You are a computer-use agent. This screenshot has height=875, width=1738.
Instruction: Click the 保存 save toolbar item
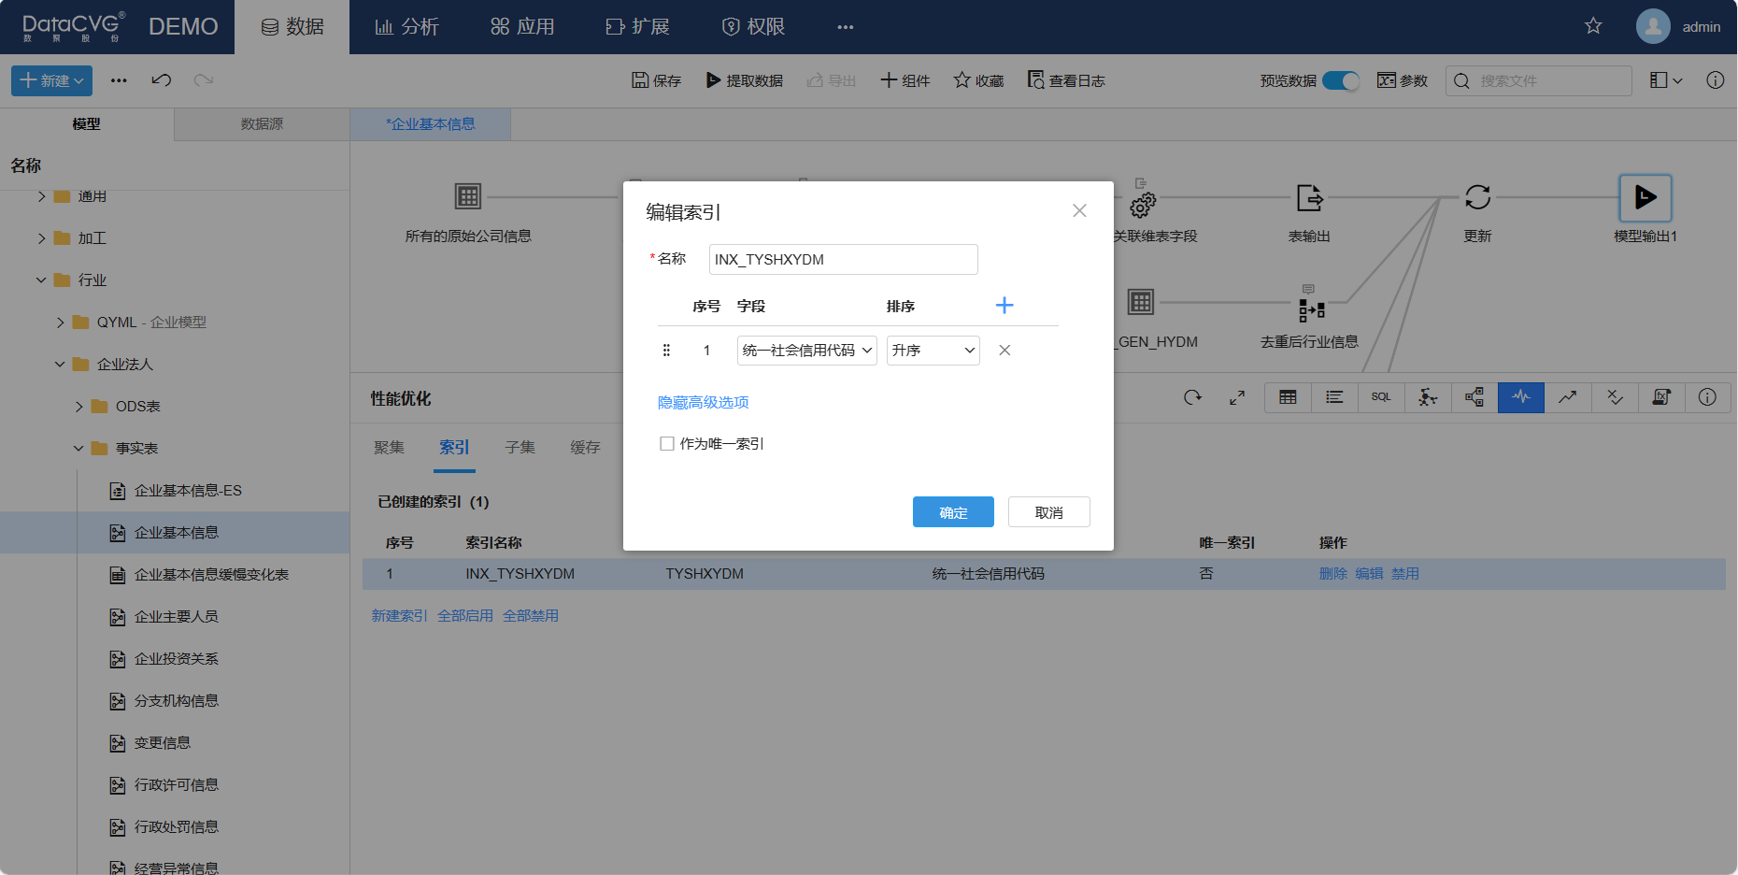pos(657,80)
